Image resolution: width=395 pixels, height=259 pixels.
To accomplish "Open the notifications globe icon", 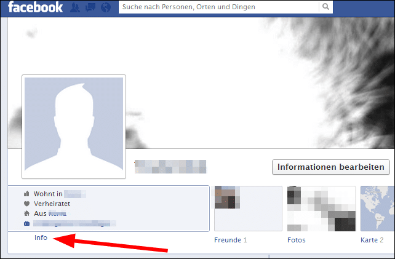I will pos(106,7).
